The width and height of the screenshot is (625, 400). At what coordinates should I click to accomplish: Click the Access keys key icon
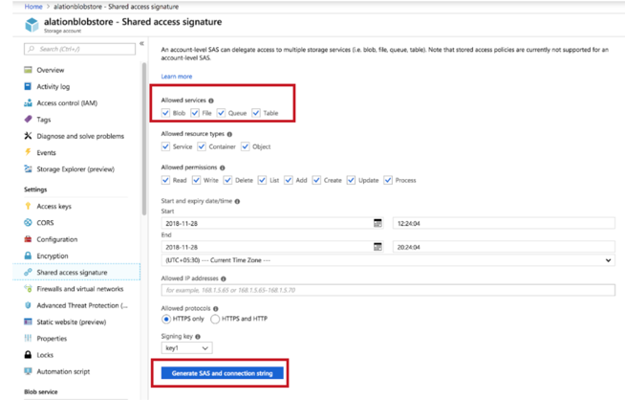tap(28, 206)
